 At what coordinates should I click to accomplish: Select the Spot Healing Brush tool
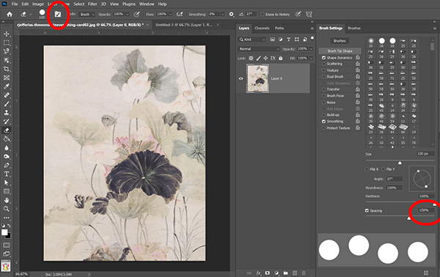pos(7,95)
